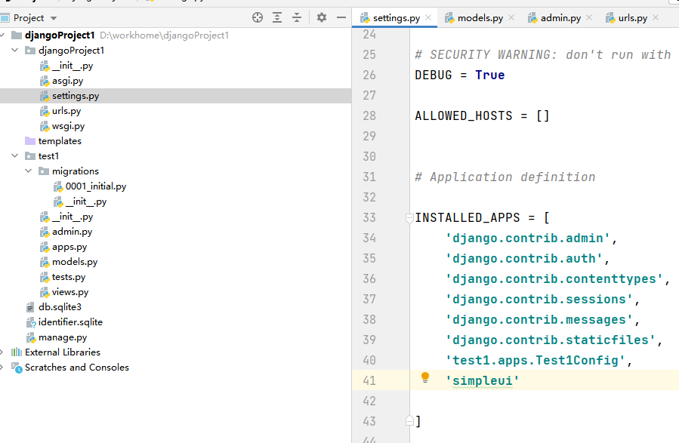Image resolution: width=679 pixels, height=443 pixels.
Task: Click the Expand All toolbar icon
Action: [279, 17]
